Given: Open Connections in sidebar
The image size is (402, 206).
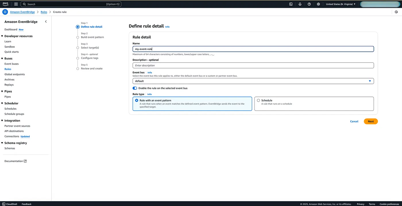Looking at the screenshot, I should coord(12,136).
